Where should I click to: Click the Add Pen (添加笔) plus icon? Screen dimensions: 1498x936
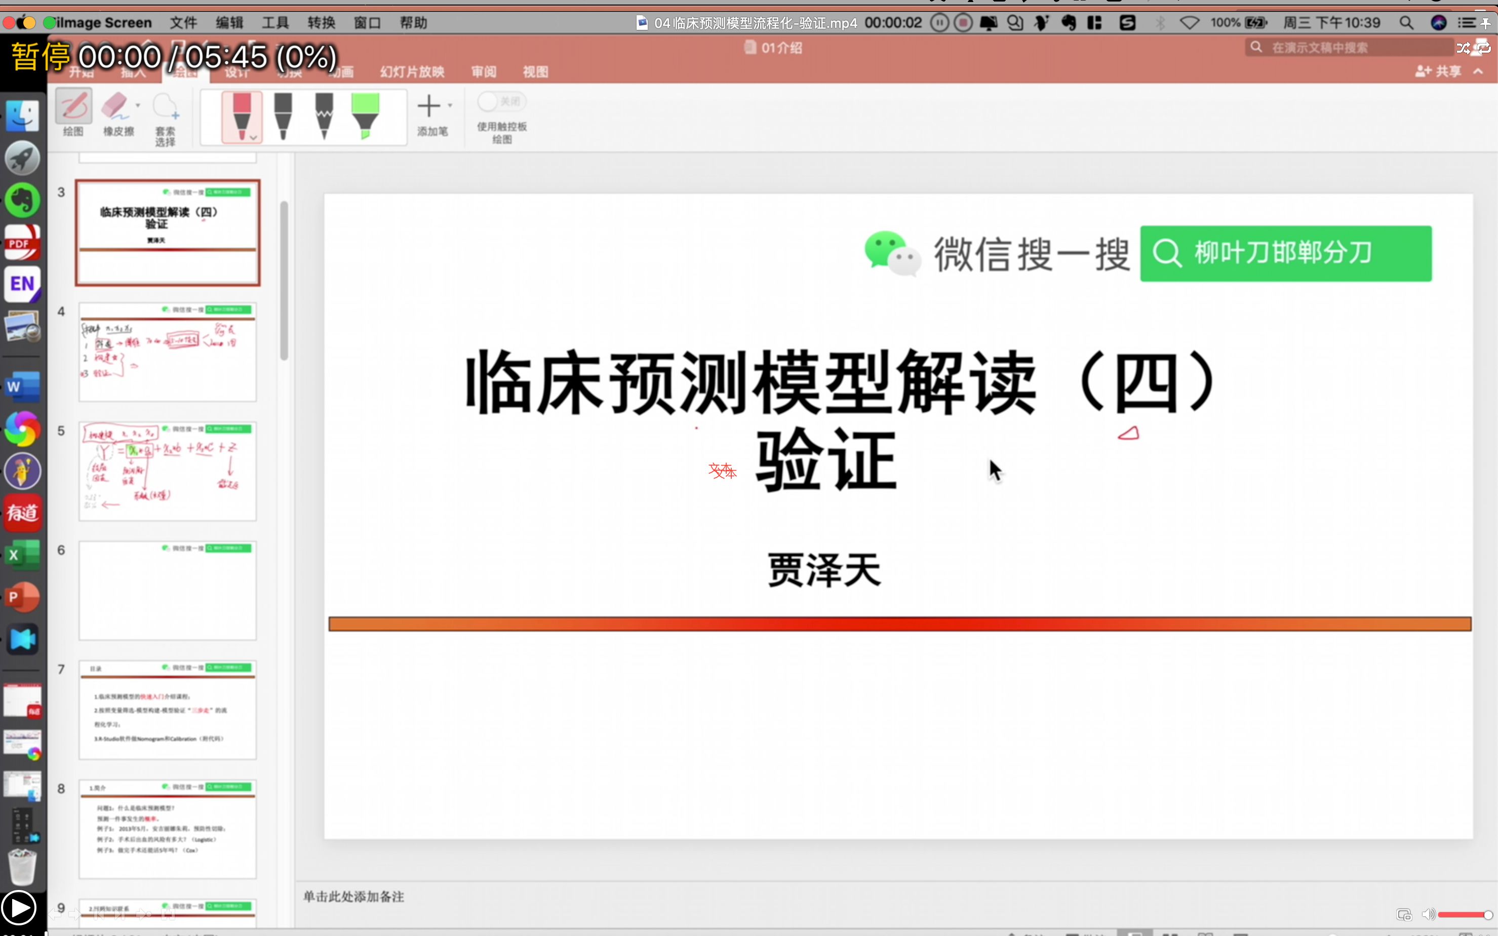pos(429,106)
